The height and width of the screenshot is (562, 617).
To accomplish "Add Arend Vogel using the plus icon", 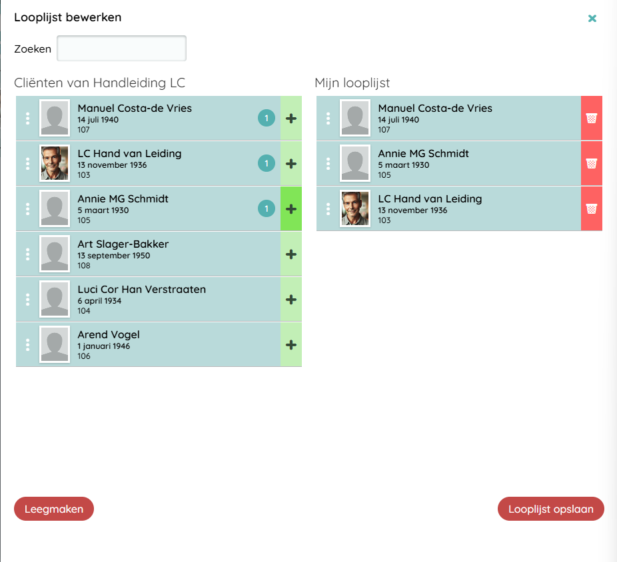I will click(x=291, y=345).
